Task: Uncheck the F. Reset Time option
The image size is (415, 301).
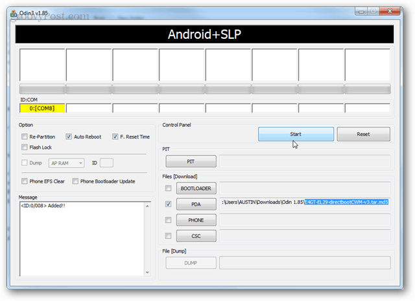Action: pyautogui.click(x=115, y=137)
